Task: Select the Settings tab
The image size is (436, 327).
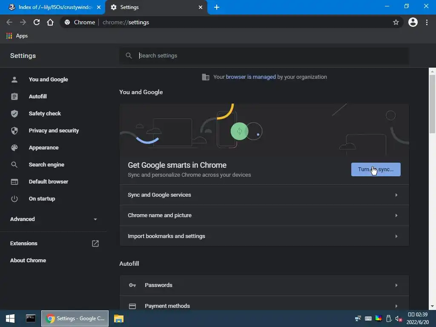Action: pos(156,7)
